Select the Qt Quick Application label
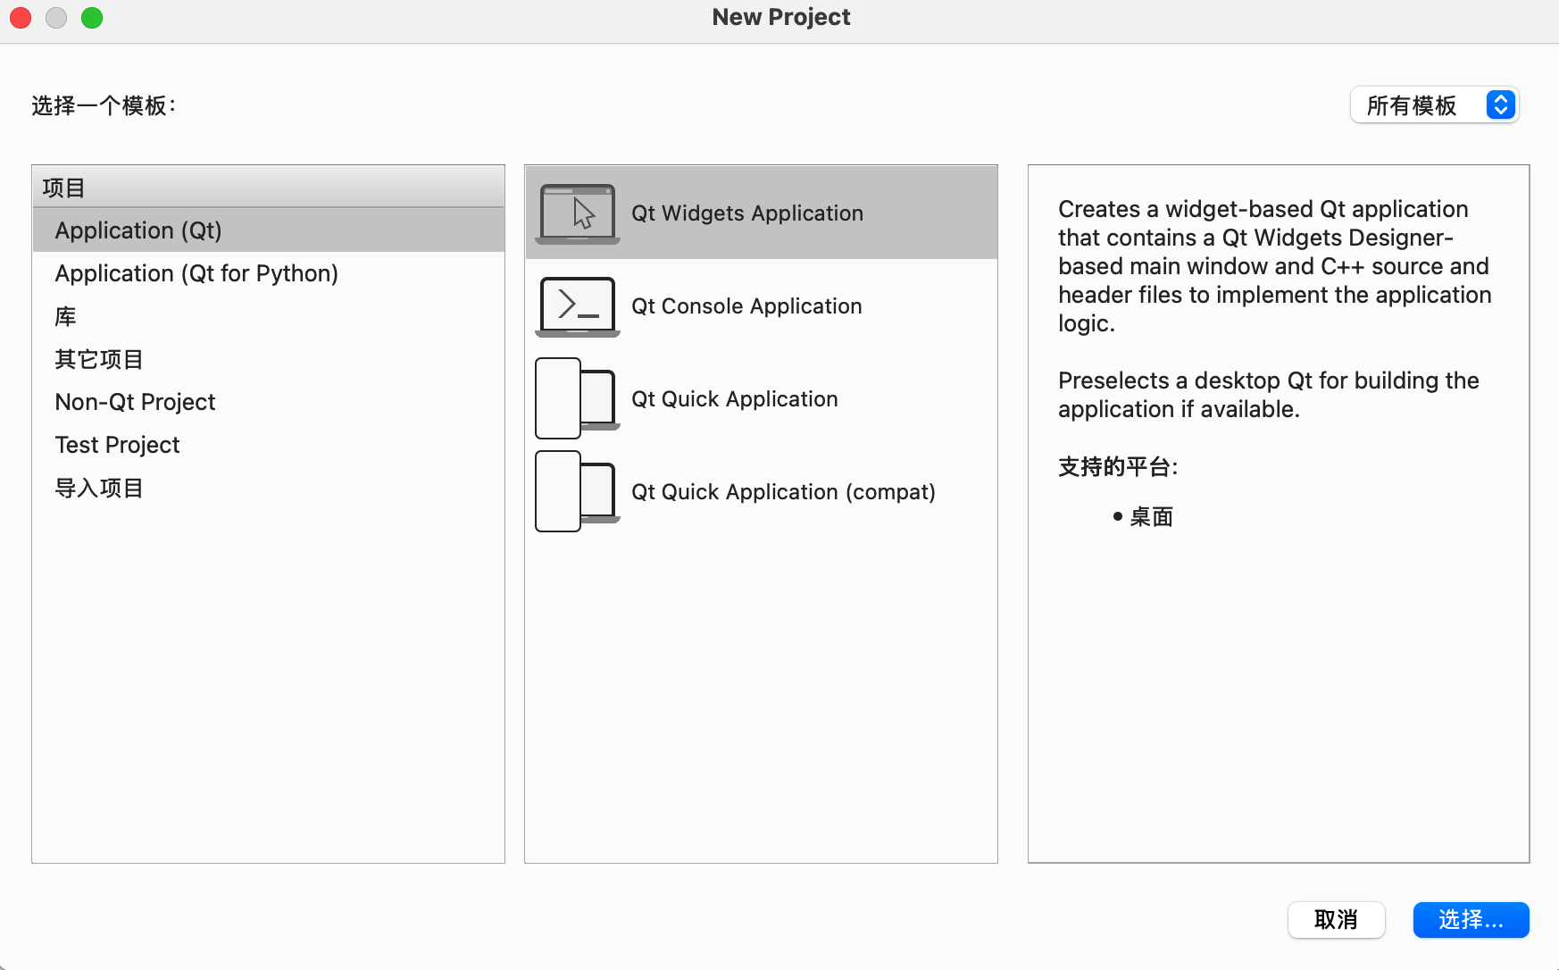Viewport: 1559px width, 970px height. pos(735,399)
